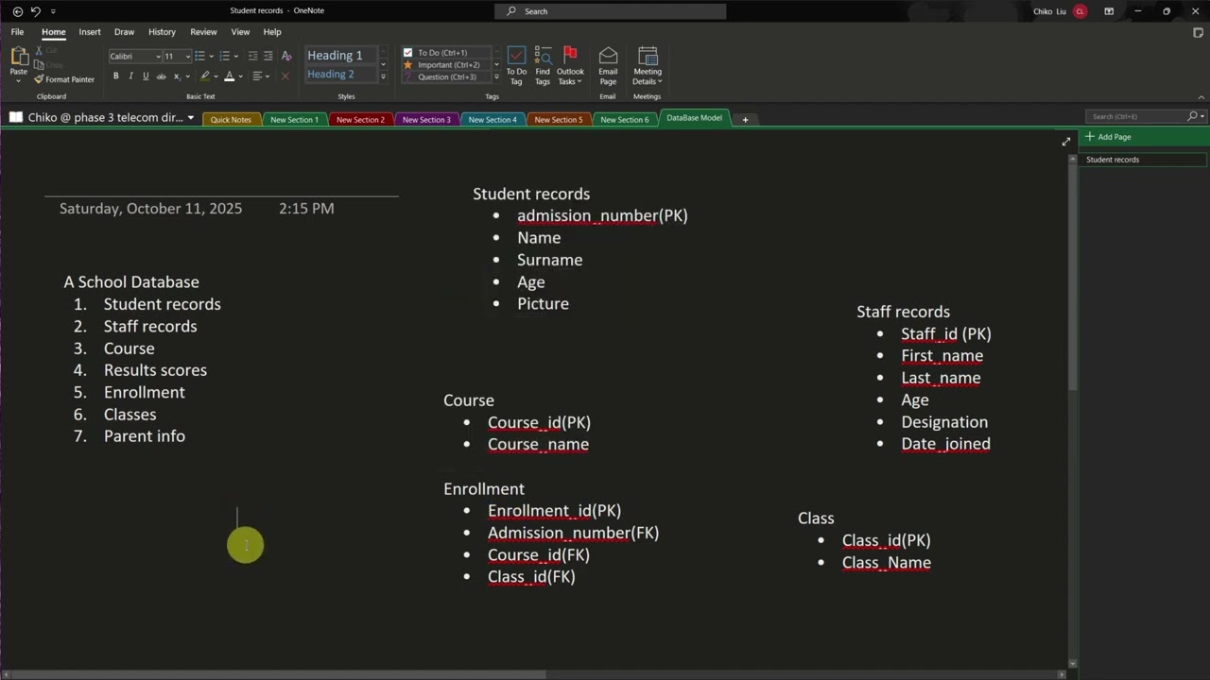Click the To Do Tag button
The height and width of the screenshot is (680, 1210).
(x=516, y=66)
